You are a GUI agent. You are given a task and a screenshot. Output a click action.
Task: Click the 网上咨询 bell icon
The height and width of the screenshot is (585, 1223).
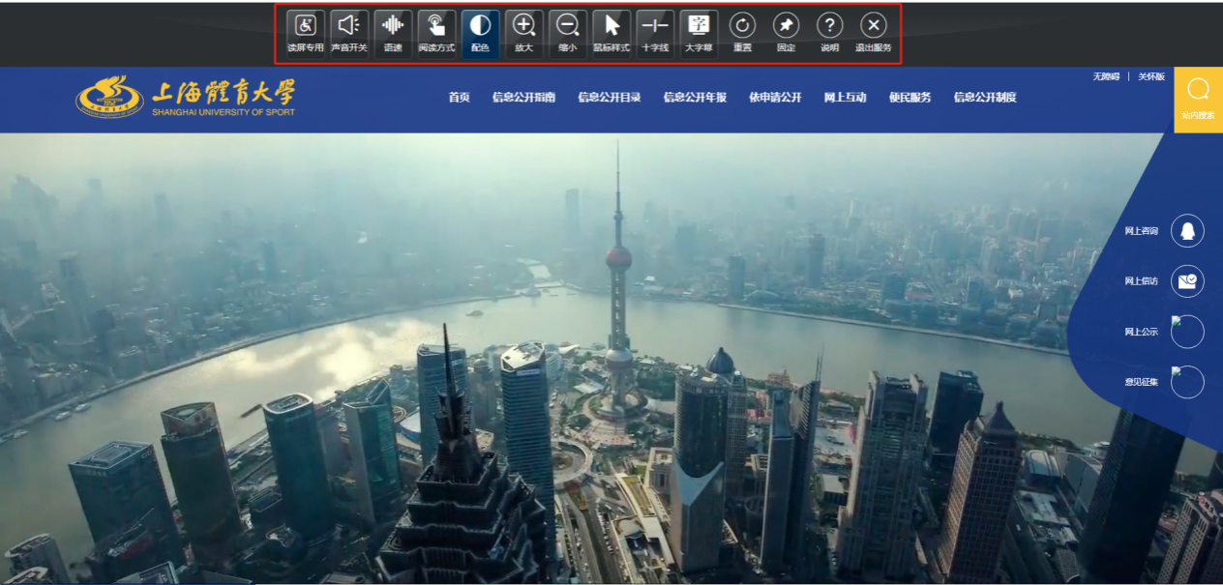pyautogui.click(x=1187, y=231)
